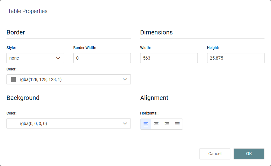Click the Table Properties dialog title

[x=28, y=11]
